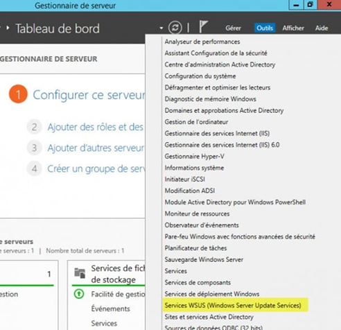Click Ajouter d'autres serveurs link

(96, 148)
